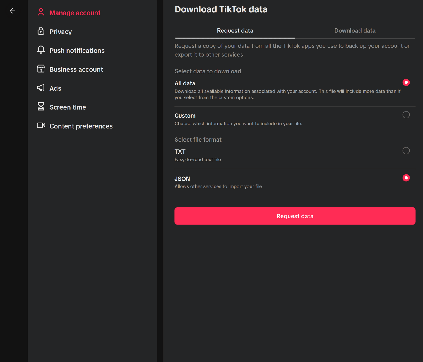Switch to the Request data tab

235,31
